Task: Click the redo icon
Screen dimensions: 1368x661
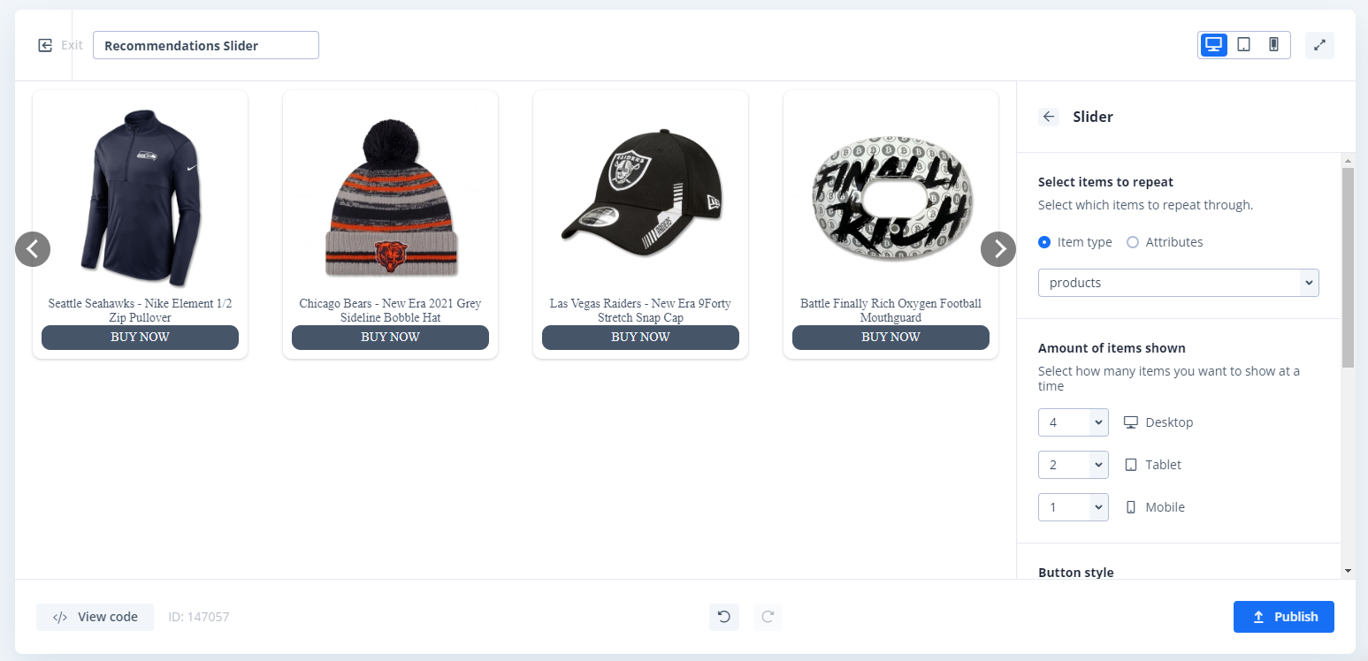Action: (768, 617)
